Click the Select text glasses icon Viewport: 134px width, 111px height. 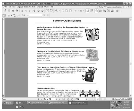100,11
